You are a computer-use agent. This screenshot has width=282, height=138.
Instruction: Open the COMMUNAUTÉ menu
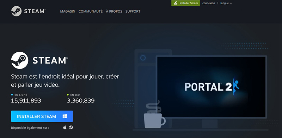click(x=91, y=11)
